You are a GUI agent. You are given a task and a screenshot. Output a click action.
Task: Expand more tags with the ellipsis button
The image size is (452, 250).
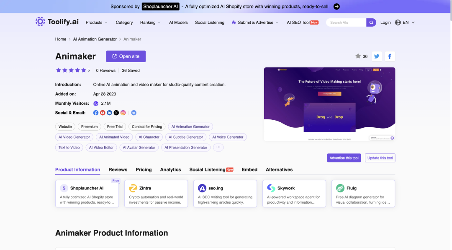pos(218,147)
